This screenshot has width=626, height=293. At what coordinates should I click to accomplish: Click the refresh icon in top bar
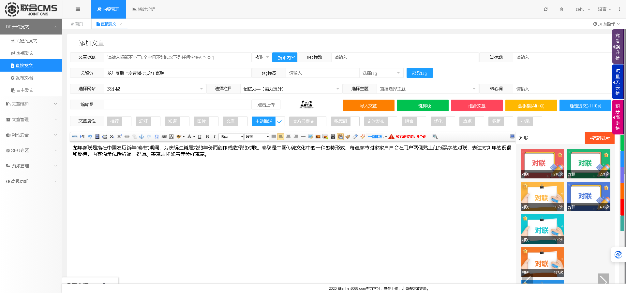(x=545, y=9)
